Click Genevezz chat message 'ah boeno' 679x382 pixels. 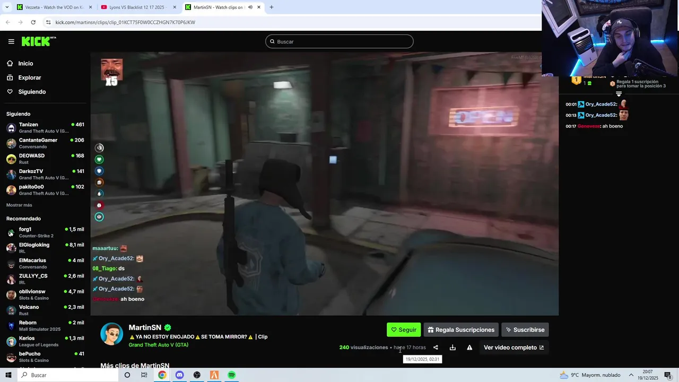click(594, 126)
